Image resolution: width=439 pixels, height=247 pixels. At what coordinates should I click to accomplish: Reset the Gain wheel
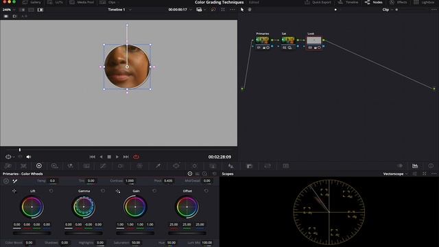point(154,191)
